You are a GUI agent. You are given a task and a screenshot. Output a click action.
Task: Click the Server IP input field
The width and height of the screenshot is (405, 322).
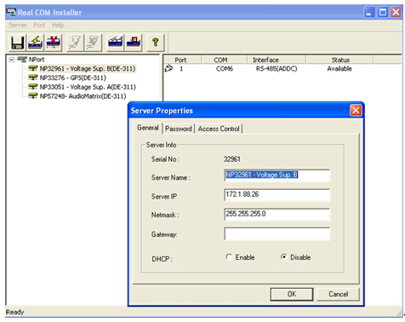pos(277,195)
